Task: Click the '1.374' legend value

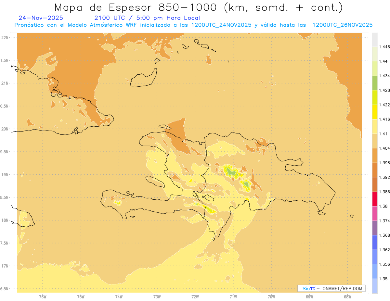Action: pos(384,221)
